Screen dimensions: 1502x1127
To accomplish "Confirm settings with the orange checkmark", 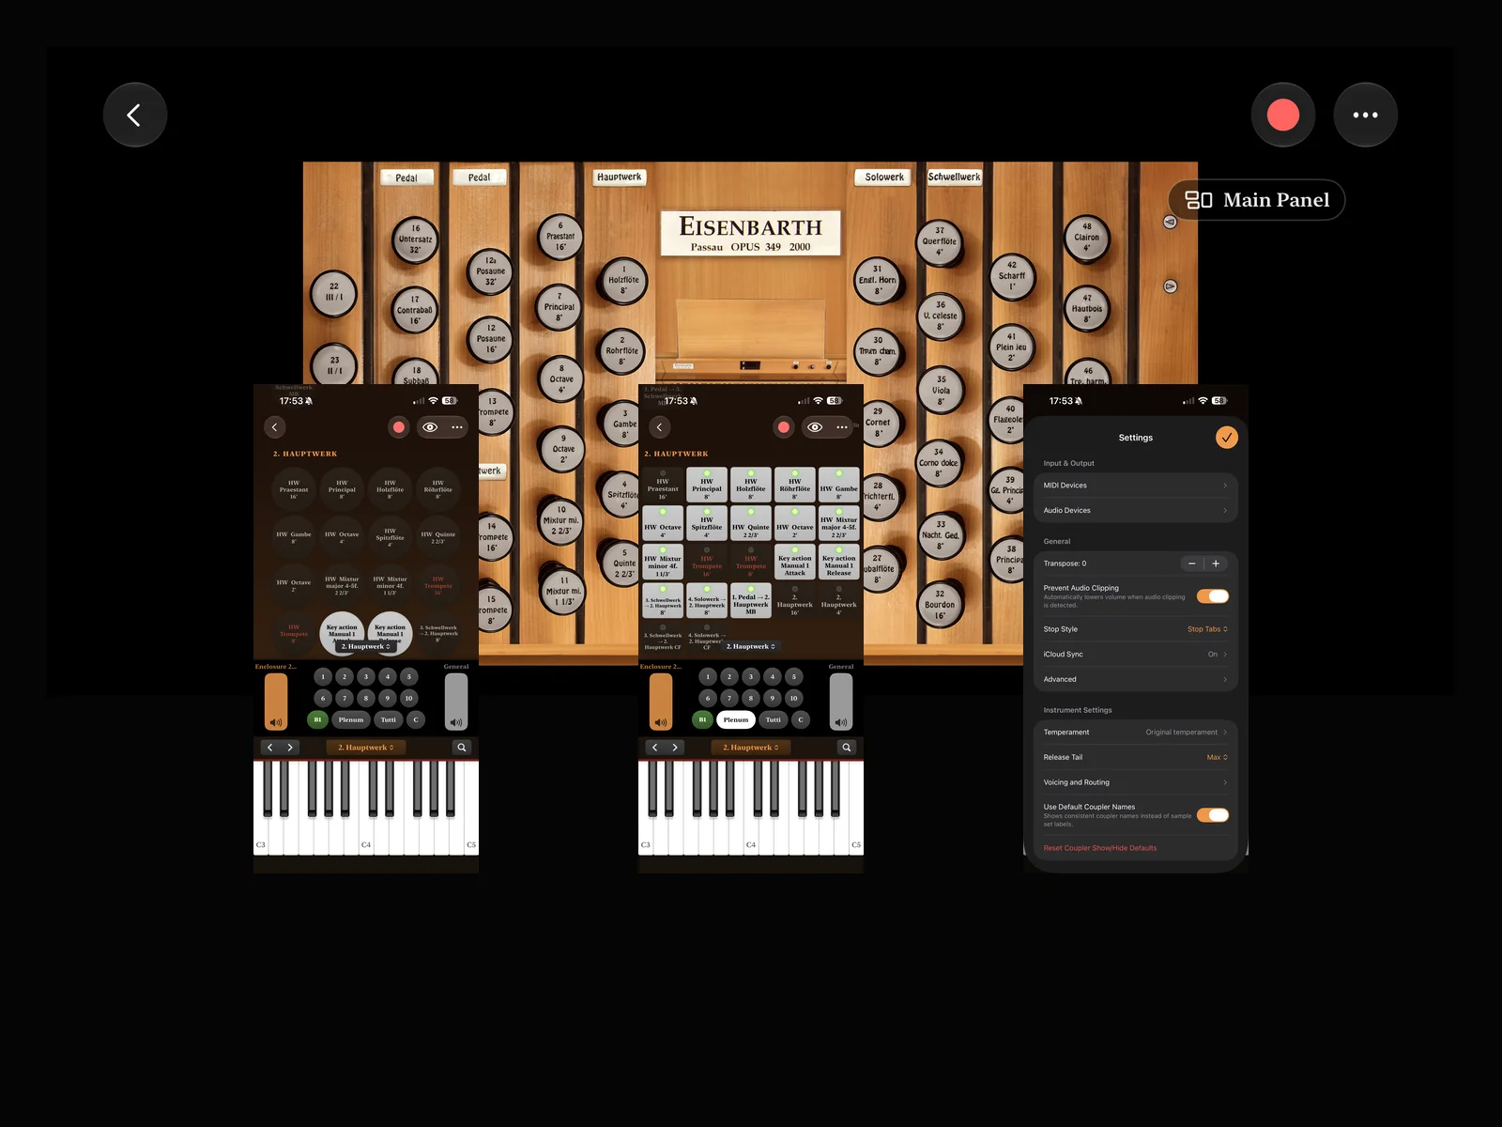I will 1226,438.
